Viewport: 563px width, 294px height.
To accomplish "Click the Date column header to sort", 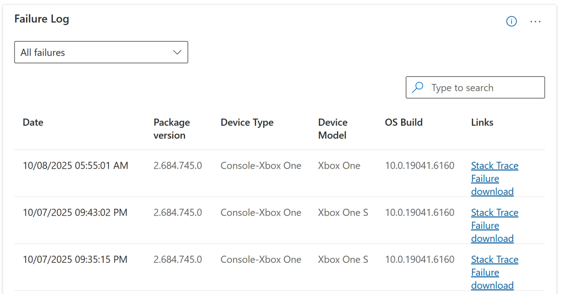I will [33, 122].
